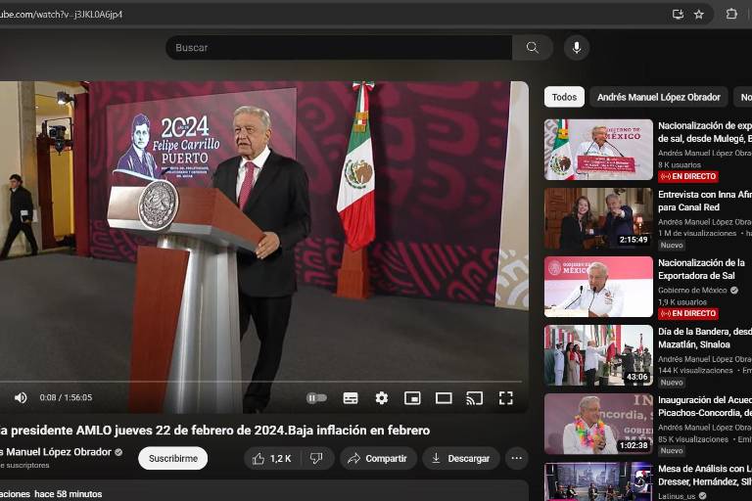
Task: Subscribe using the Suscribirme button
Action: tap(173, 459)
